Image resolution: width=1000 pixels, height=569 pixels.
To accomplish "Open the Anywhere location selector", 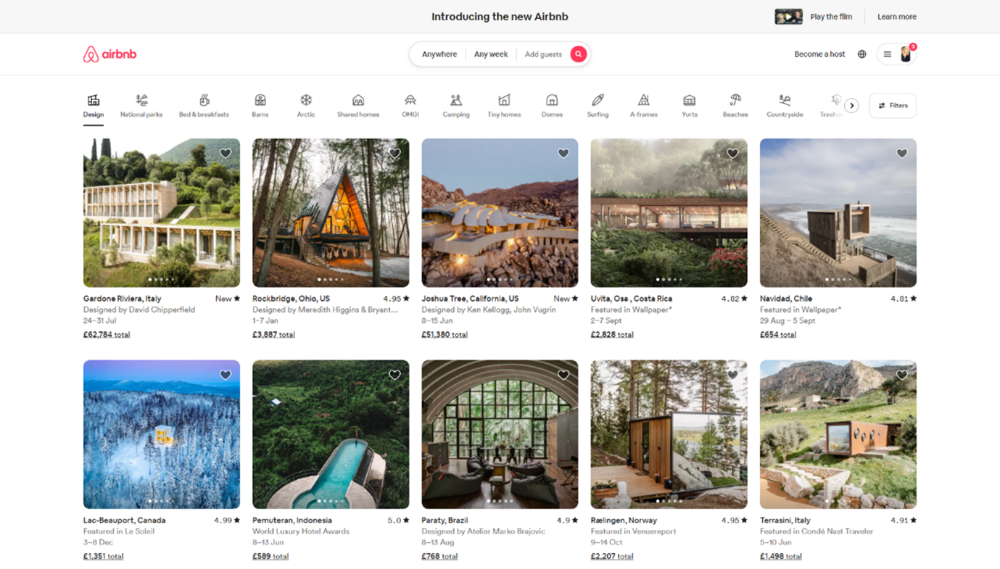I will tap(439, 54).
